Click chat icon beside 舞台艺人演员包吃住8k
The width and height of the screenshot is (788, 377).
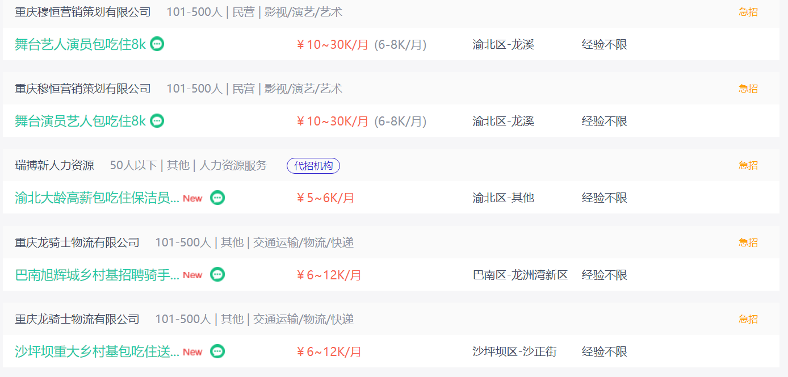coord(157,44)
